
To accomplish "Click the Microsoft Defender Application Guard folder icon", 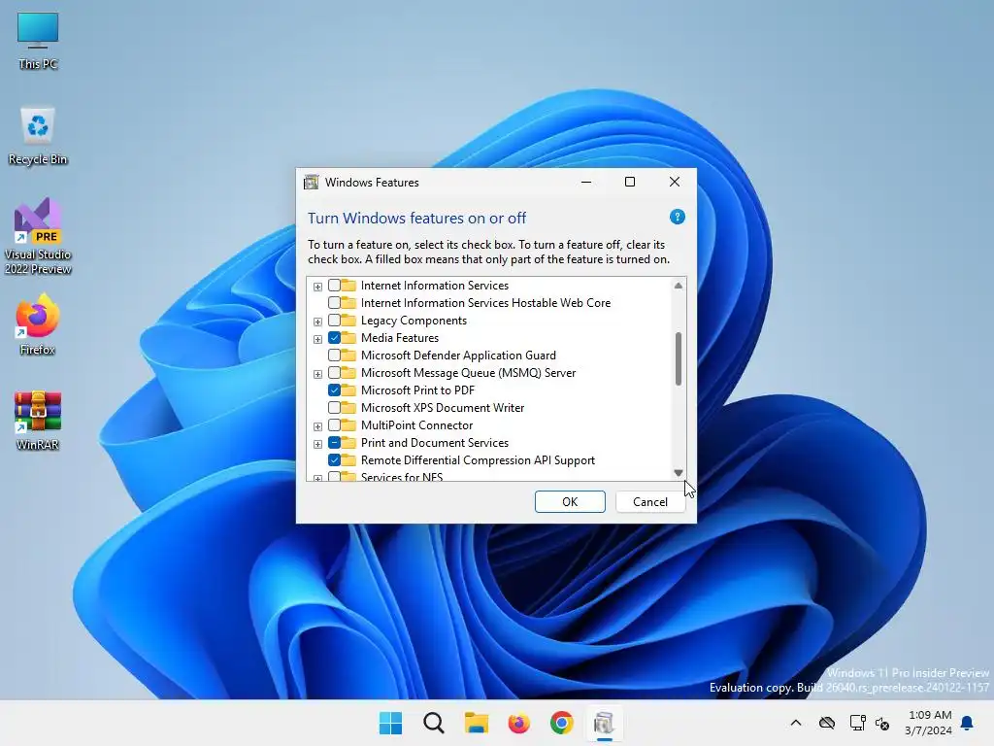I will pos(348,356).
